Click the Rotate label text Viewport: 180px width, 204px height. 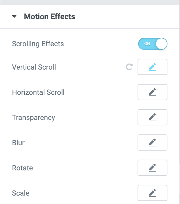(22, 168)
